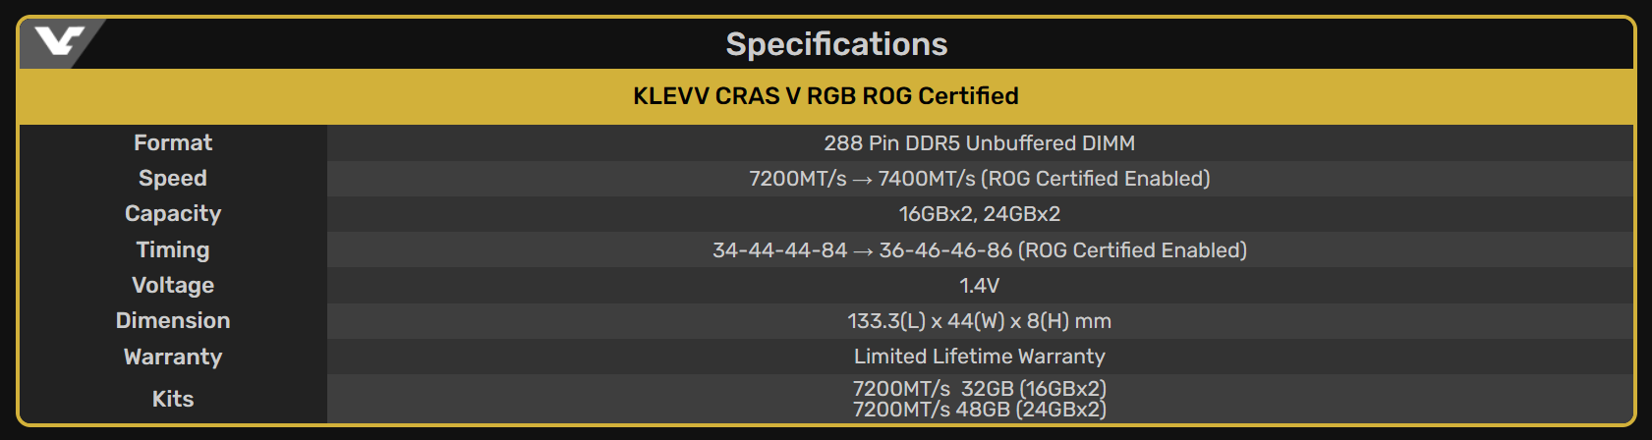Click the Format row label
Image resolution: width=1652 pixels, height=440 pixels.
[x=173, y=142]
